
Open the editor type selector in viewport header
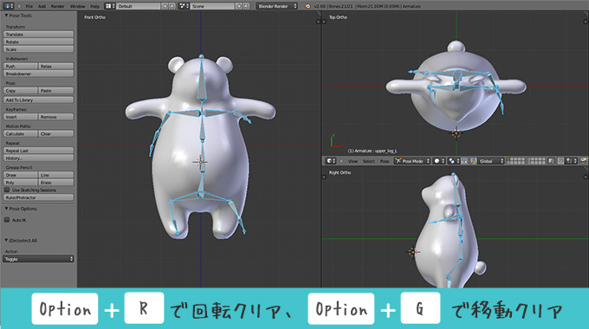click(x=331, y=161)
